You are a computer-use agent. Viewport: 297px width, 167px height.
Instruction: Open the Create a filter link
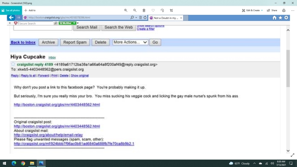tap(146, 29)
